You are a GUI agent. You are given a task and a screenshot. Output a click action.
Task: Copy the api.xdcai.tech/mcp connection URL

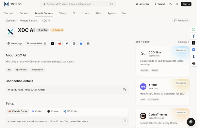tap(124, 90)
